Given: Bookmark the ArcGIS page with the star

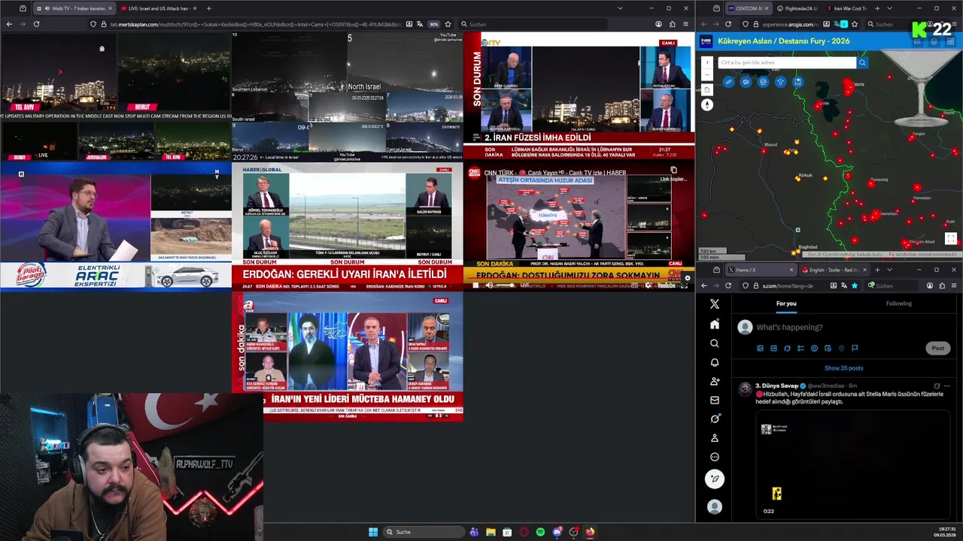Looking at the screenshot, I should coord(854,24).
